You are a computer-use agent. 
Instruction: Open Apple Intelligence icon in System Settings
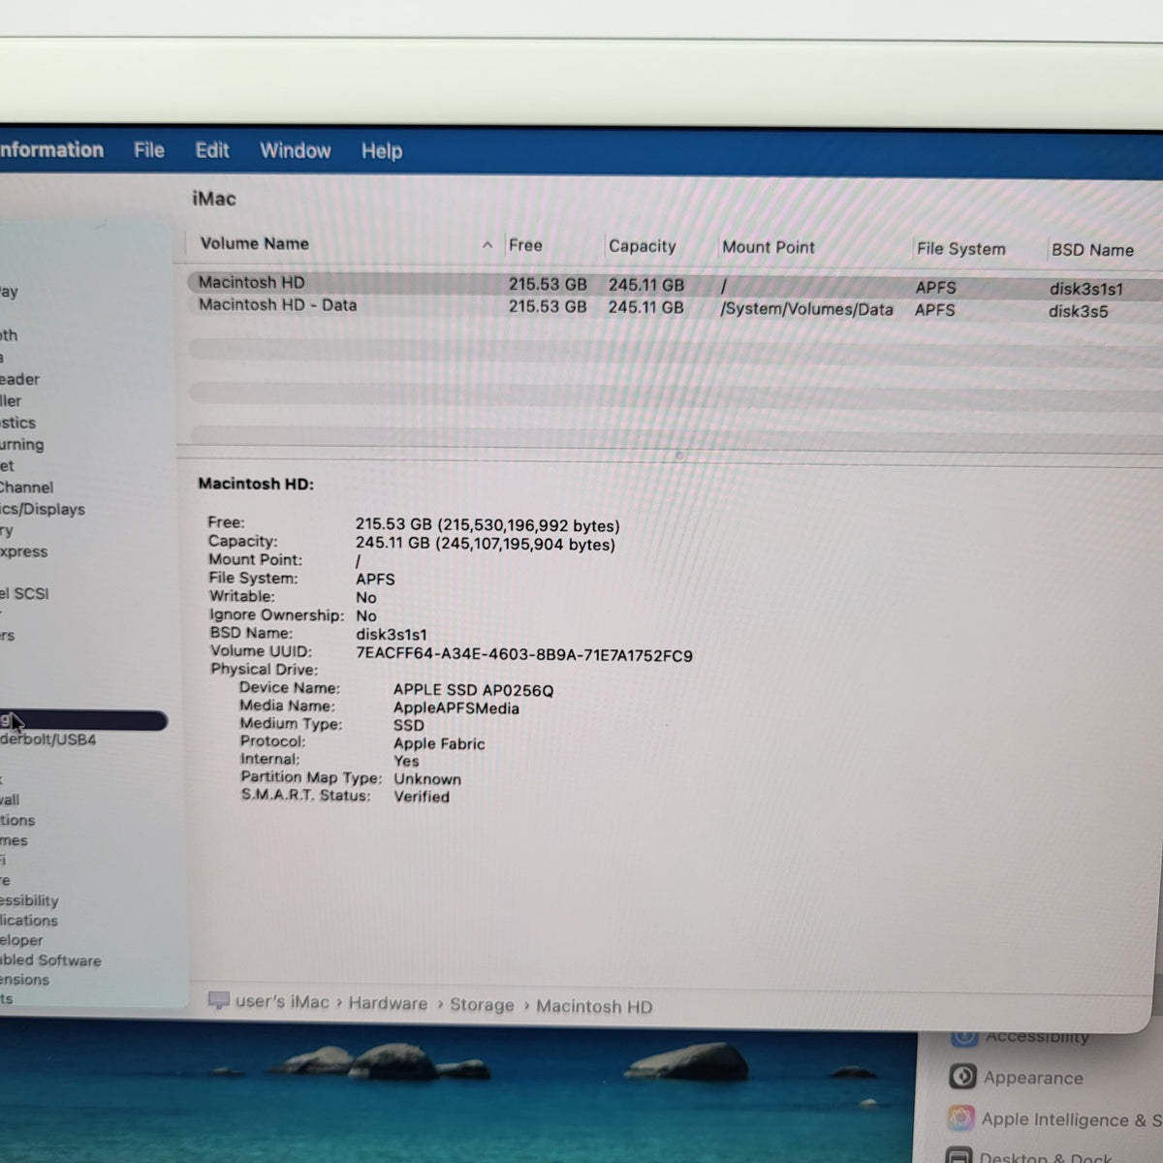[960, 1117]
